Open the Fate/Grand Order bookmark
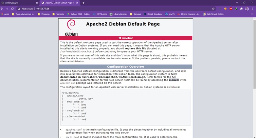 pos(213,14)
